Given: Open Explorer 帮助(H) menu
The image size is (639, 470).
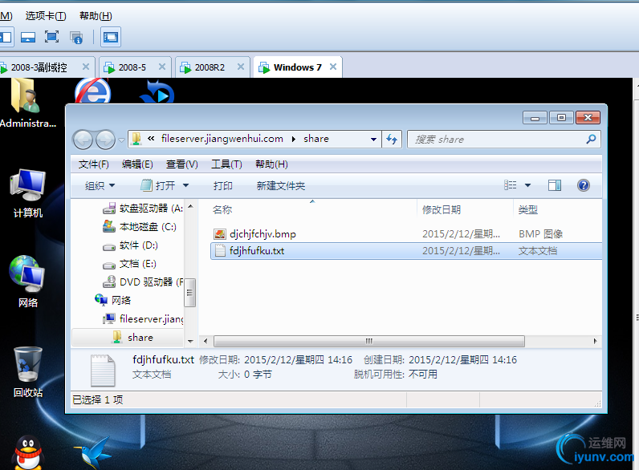Looking at the screenshot, I should 271,164.
